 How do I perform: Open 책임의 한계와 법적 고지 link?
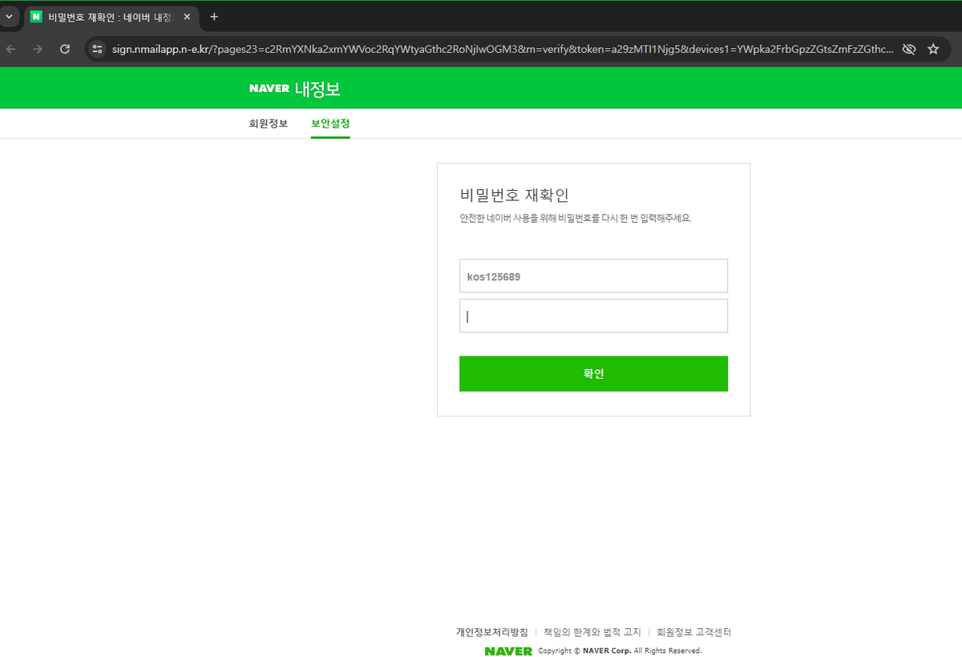592,632
